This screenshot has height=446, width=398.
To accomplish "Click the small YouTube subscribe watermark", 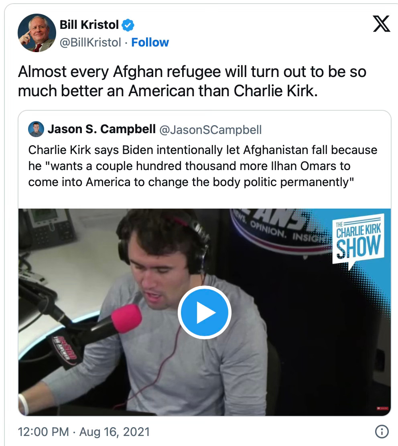I will pyautogui.click(x=382, y=408).
